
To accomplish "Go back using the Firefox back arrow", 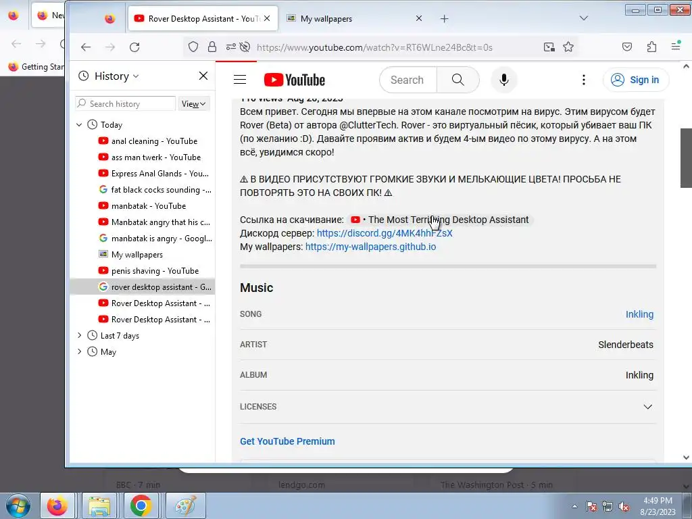I will pyautogui.click(x=86, y=47).
